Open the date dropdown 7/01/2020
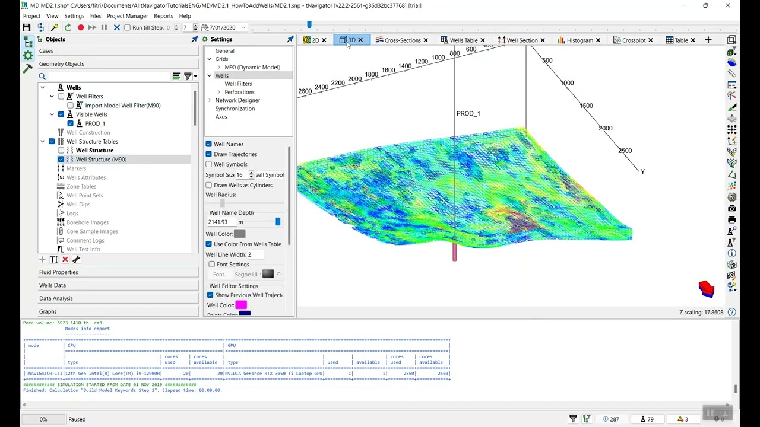This screenshot has width=760, height=427. 243,27
